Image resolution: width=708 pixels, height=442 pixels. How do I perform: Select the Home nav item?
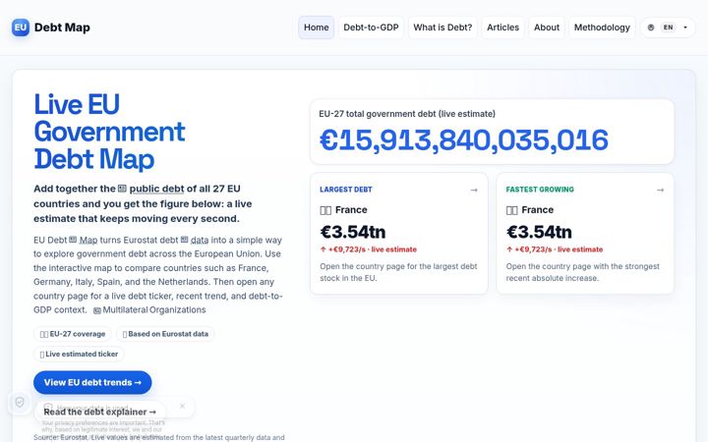(316, 28)
